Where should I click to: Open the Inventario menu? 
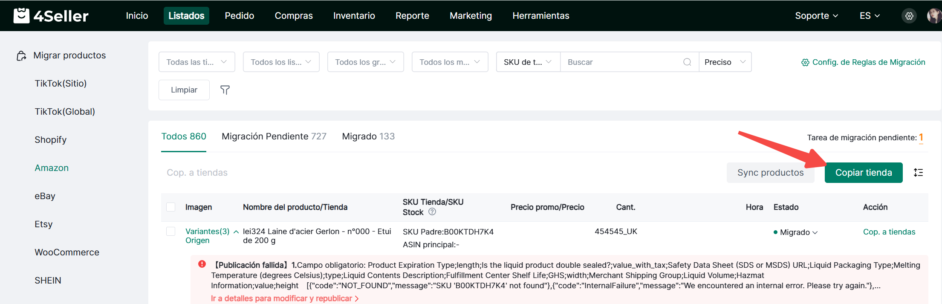(354, 16)
